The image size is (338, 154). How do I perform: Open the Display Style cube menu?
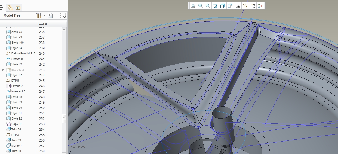point(223,6)
